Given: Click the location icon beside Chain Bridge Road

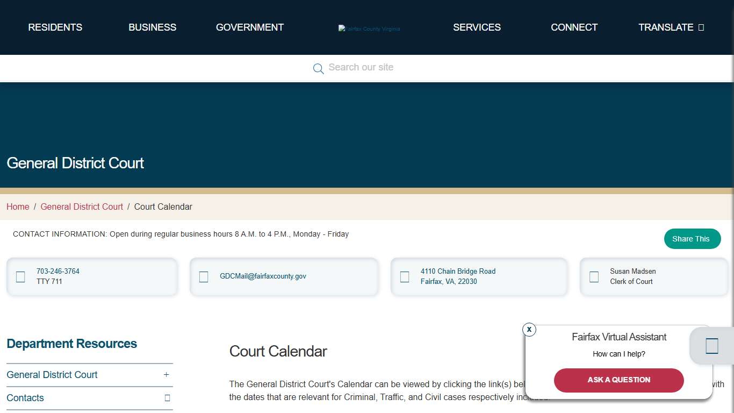Looking at the screenshot, I should click(405, 276).
